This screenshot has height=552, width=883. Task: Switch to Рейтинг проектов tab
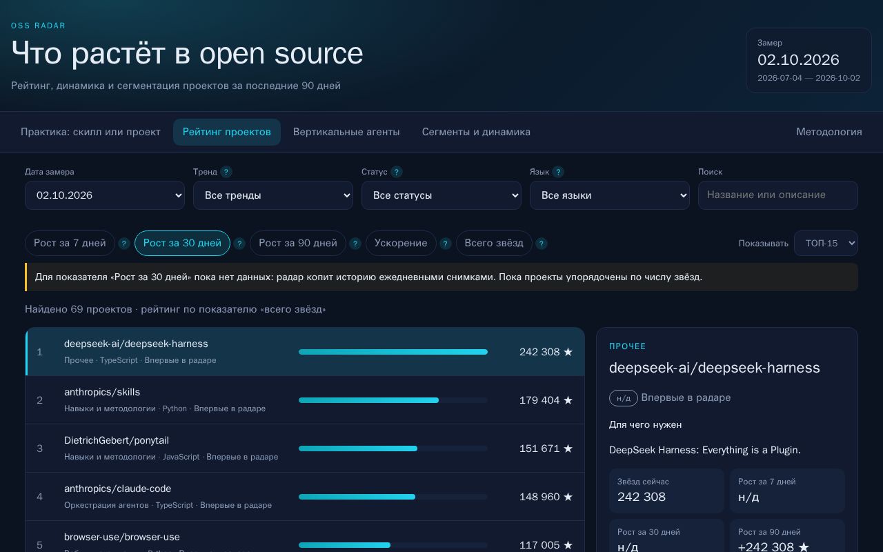pyautogui.click(x=227, y=132)
